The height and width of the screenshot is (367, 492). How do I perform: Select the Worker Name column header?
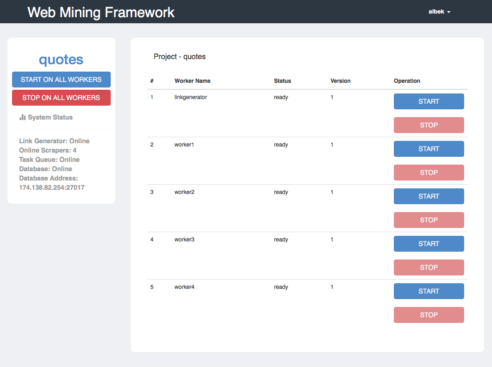tap(193, 80)
